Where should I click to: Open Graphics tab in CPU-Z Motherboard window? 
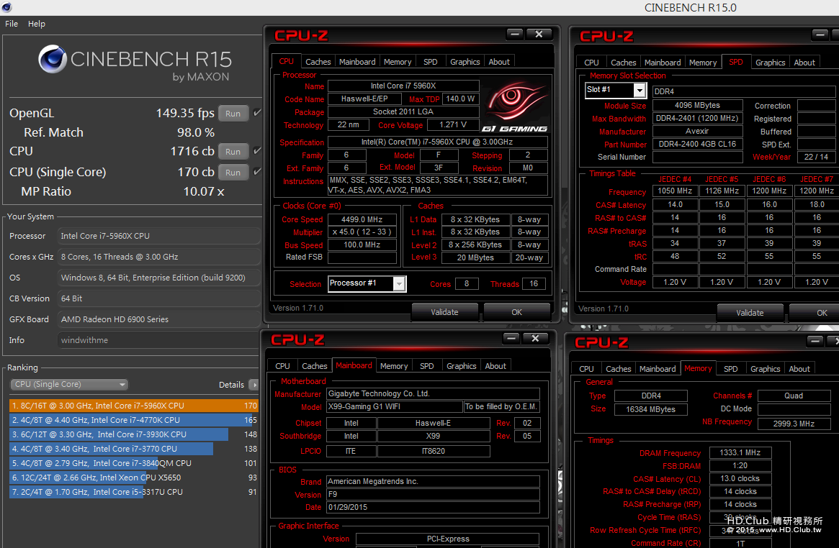pos(462,366)
